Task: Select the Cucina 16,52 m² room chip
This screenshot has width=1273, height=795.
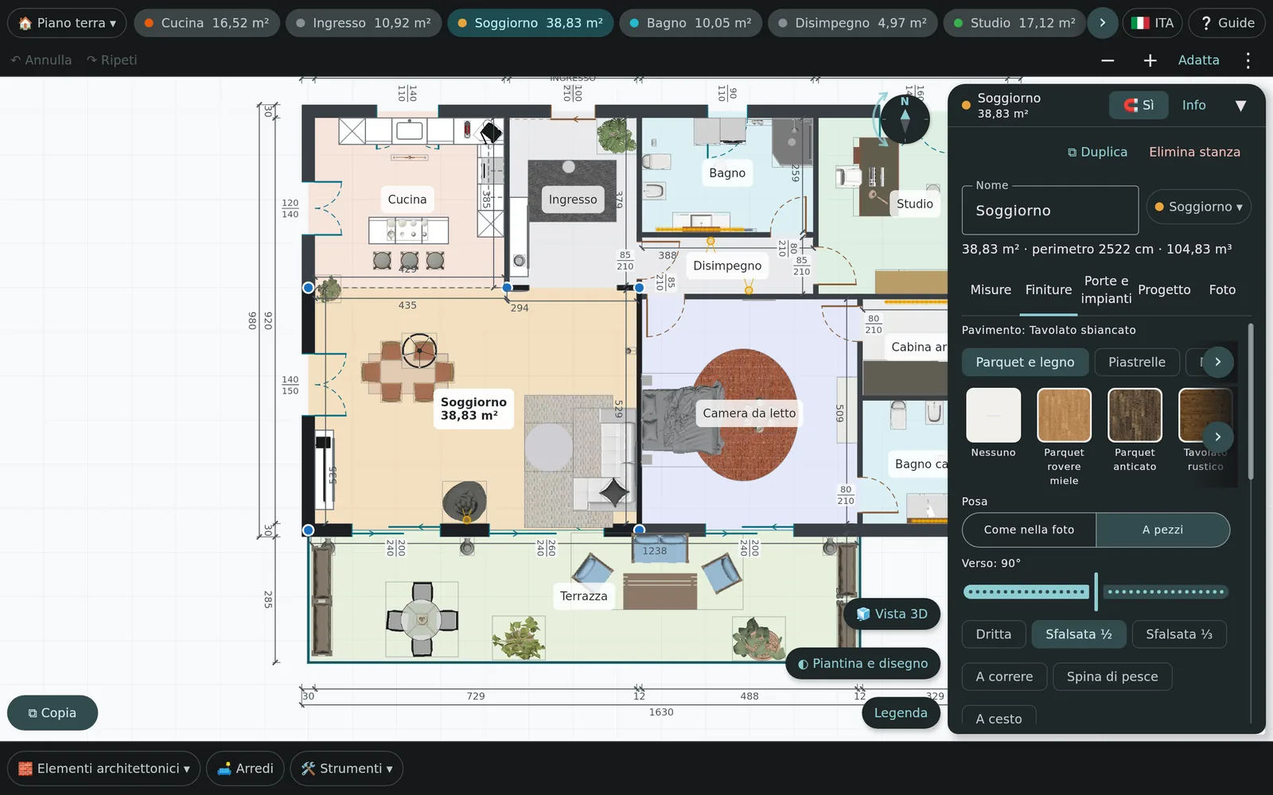Action: [x=206, y=23]
